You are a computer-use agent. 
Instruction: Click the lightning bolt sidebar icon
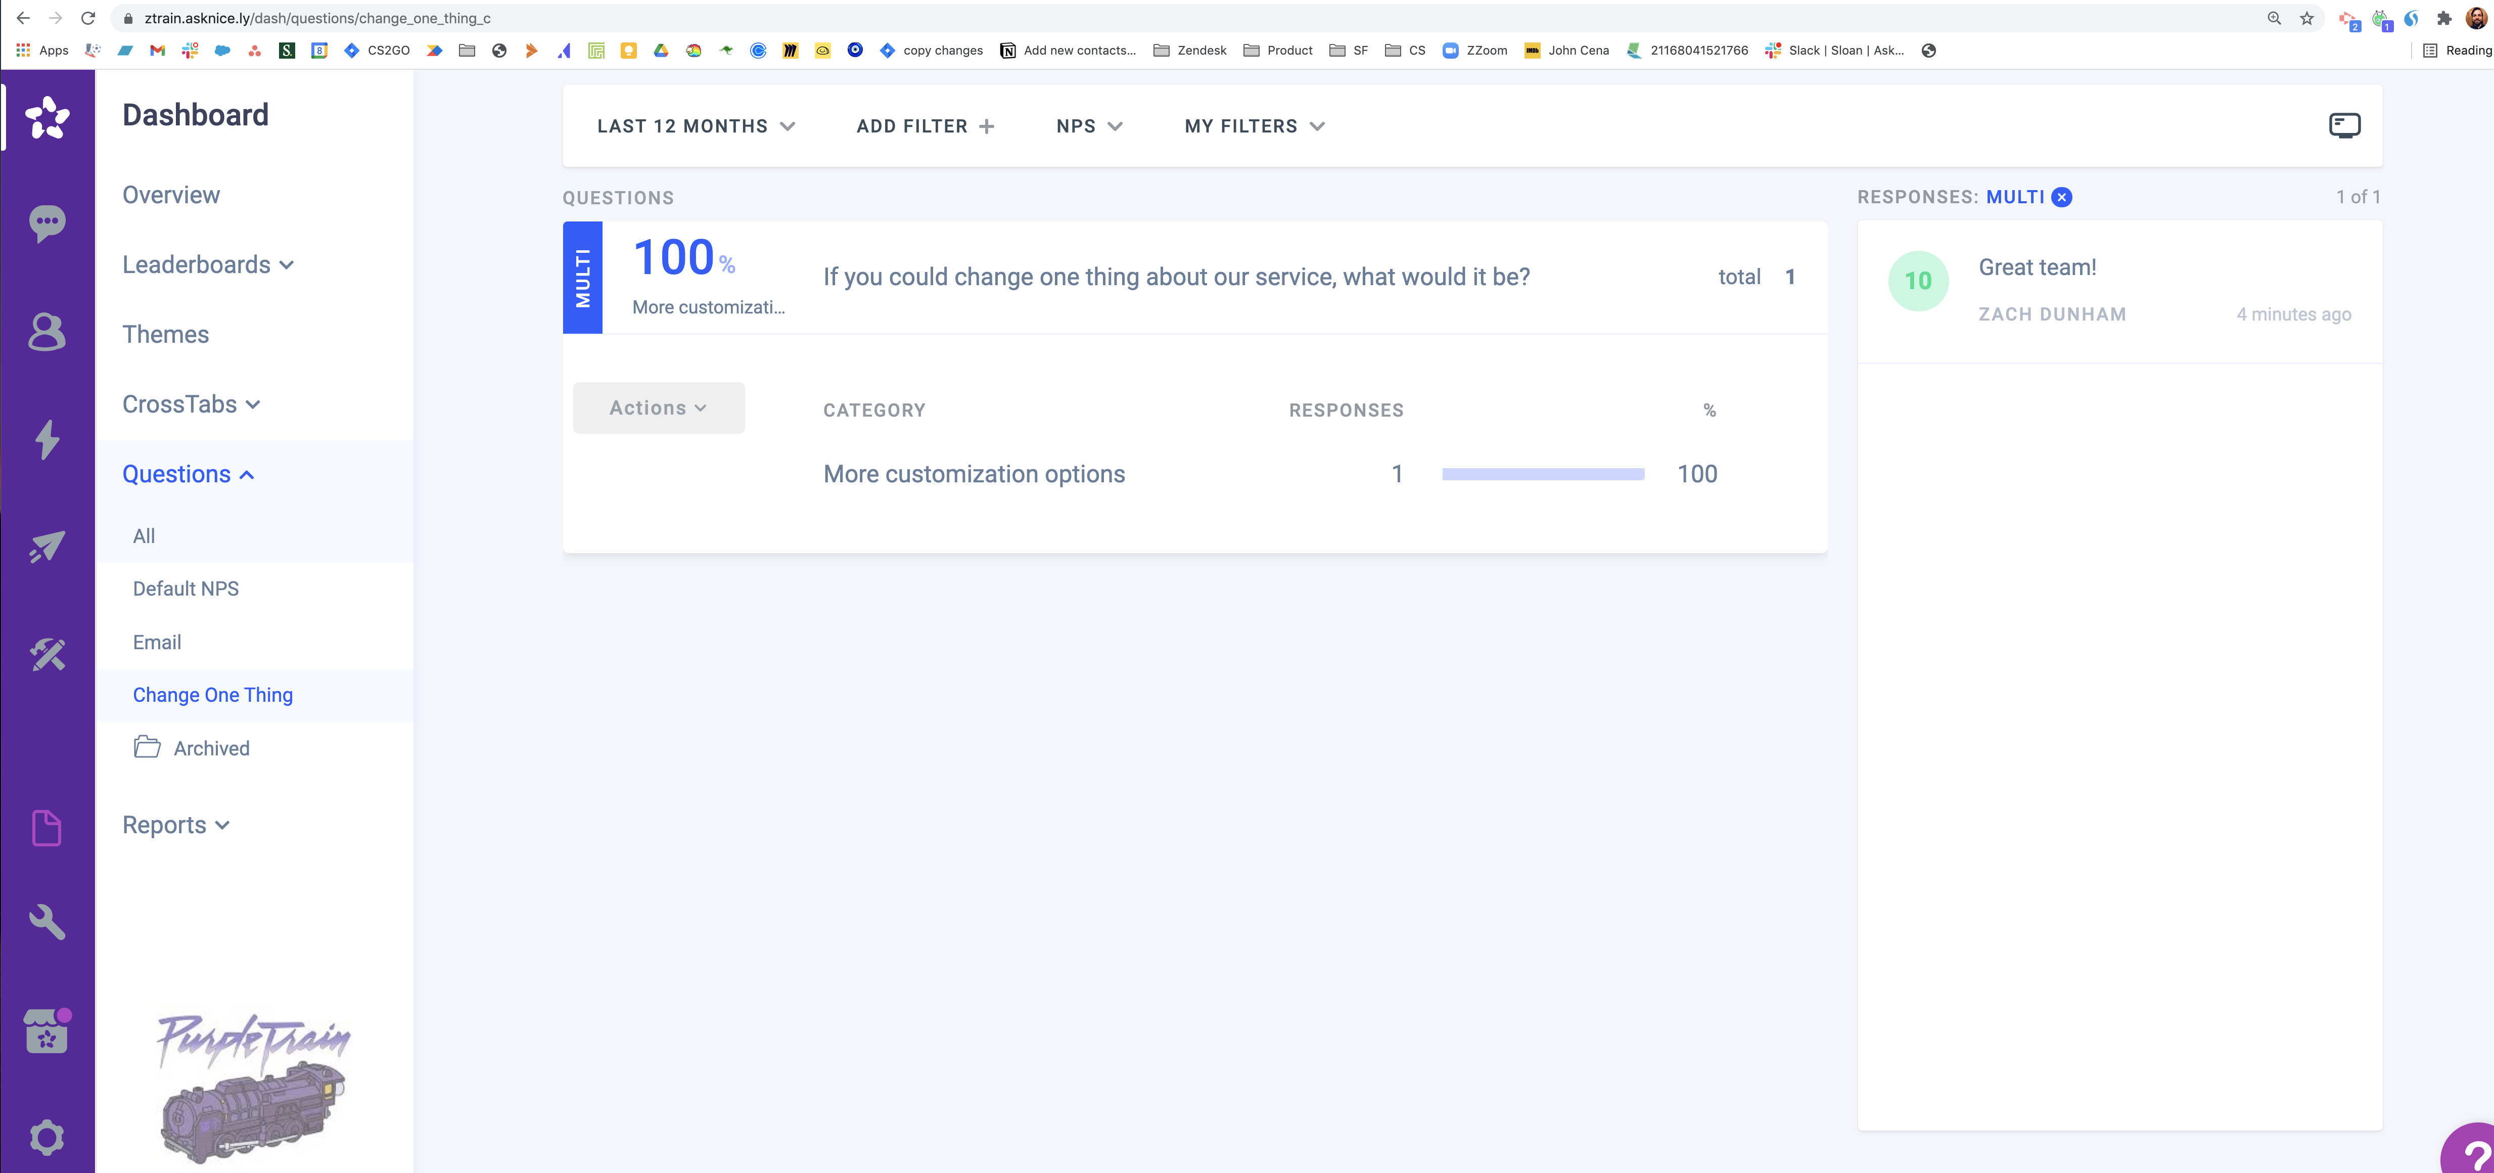tap(47, 439)
